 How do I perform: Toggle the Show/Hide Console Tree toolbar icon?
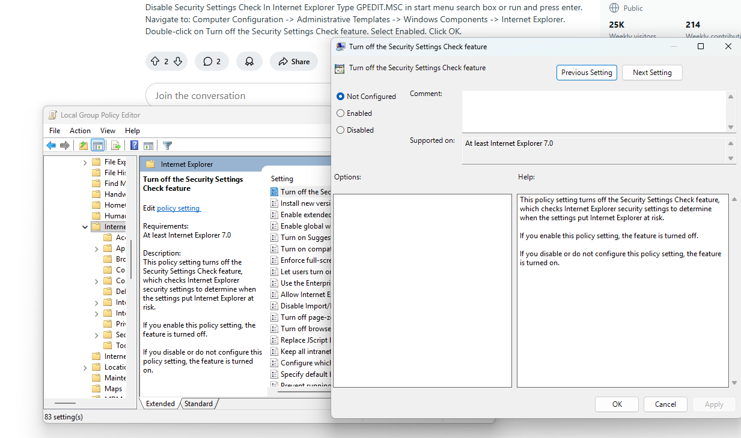(97, 145)
